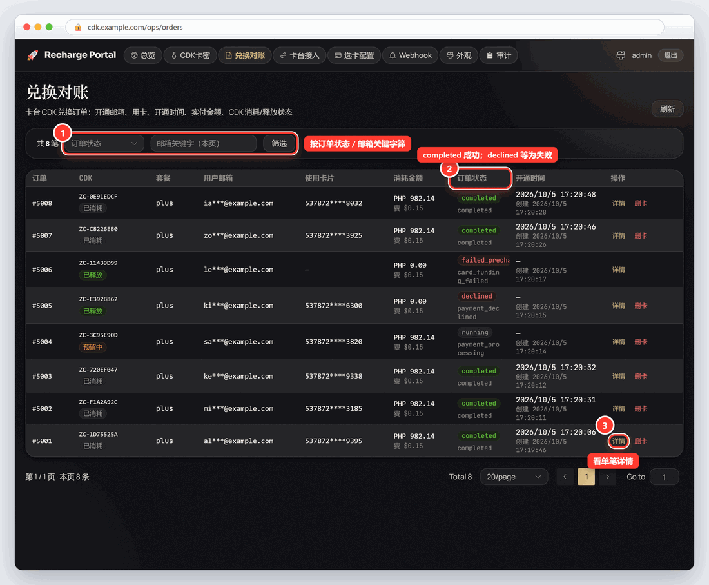View 详情 for order #5004
Viewport: 709px width, 585px height.
[619, 342]
